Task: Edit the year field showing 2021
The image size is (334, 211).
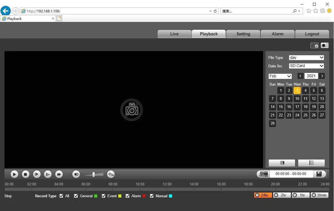Action: click(x=311, y=76)
